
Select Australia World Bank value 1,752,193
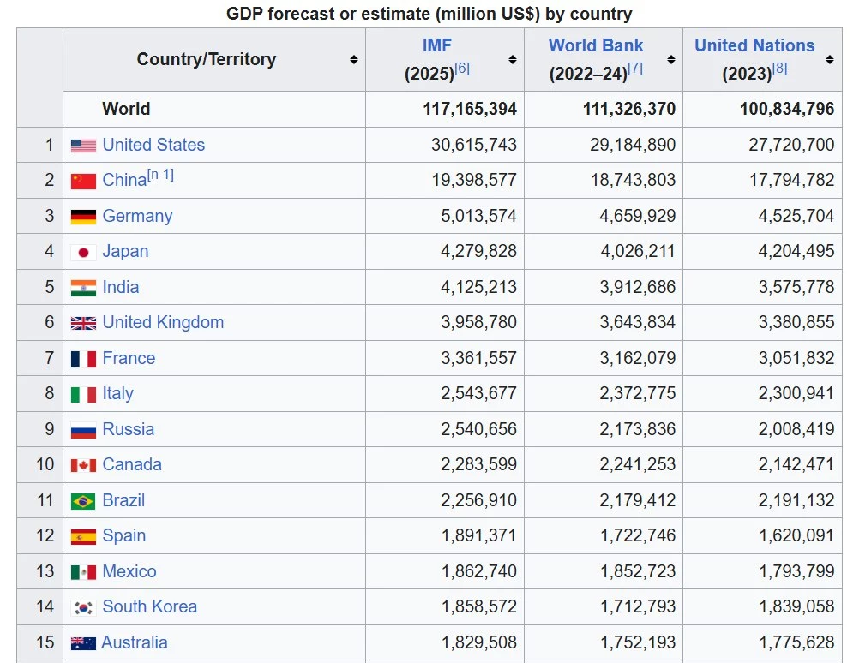click(638, 642)
